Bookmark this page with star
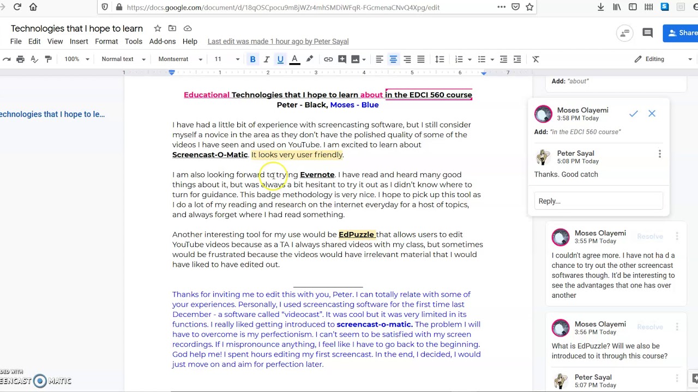The height and width of the screenshot is (392, 698). tap(529, 7)
